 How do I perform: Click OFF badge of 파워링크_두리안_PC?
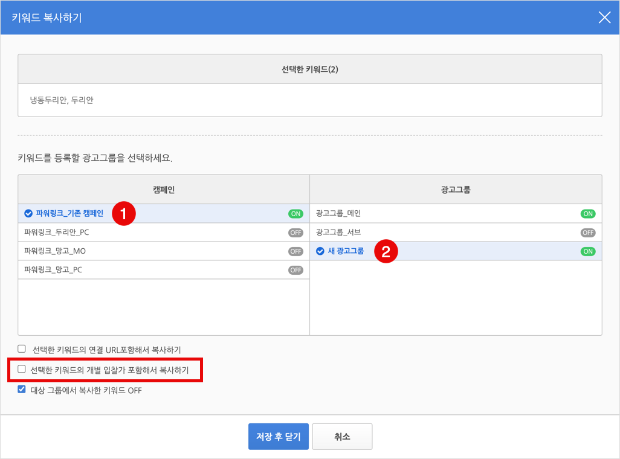(295, 233)
